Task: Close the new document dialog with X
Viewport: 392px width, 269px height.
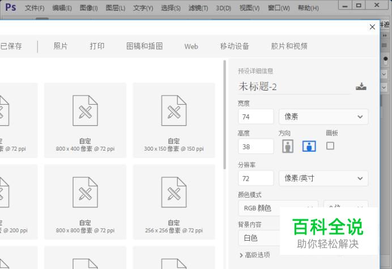Action: click(x=372, y=27)
